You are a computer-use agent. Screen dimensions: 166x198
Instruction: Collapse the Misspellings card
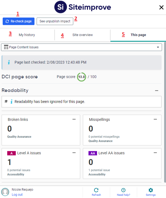click(155, 119)
